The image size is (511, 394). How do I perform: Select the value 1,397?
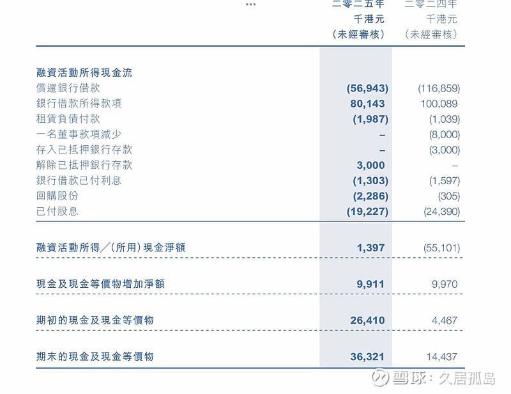tap(370, 248)
